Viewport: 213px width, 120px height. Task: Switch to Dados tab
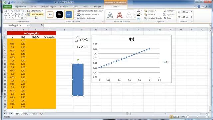76,7
